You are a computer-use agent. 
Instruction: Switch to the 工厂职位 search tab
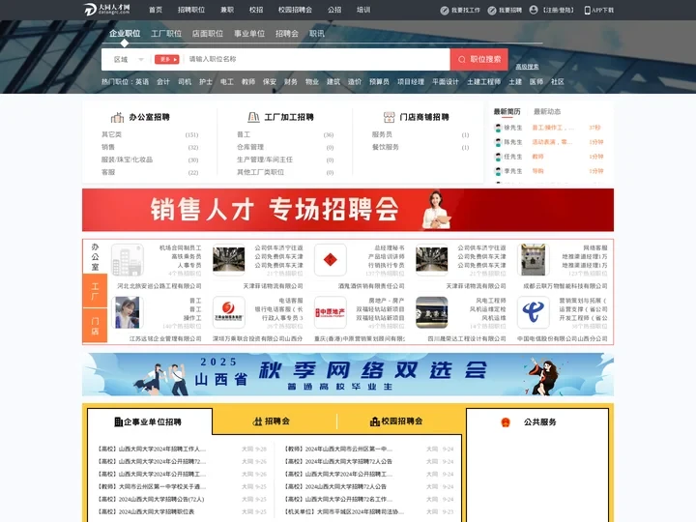[166, 34]
